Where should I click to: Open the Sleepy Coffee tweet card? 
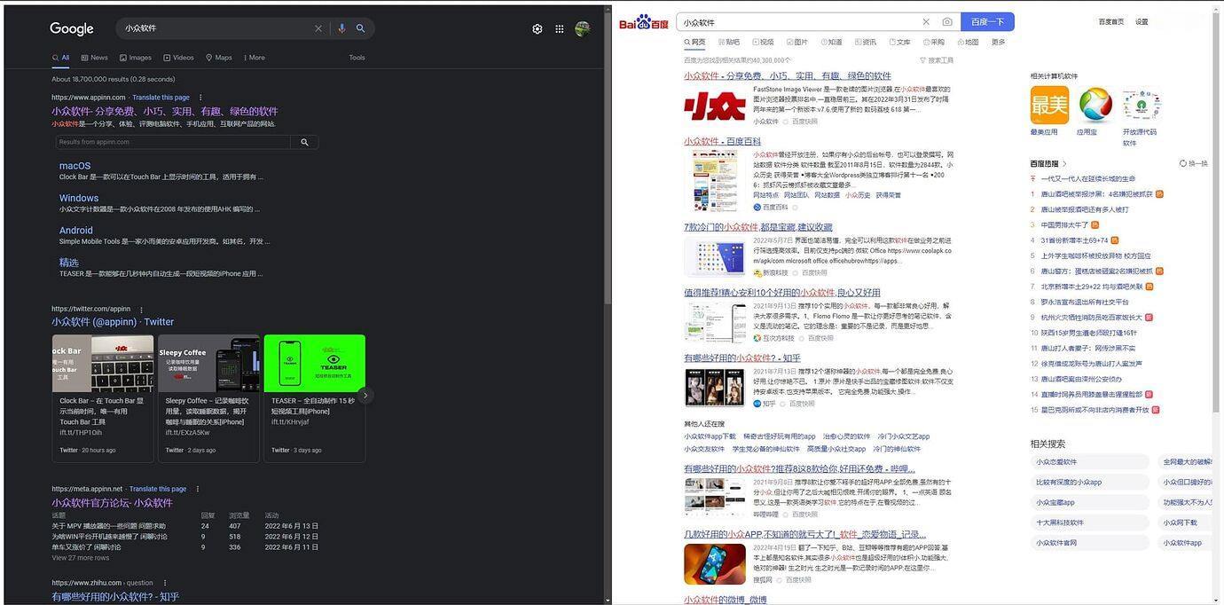tap(208, 398)
